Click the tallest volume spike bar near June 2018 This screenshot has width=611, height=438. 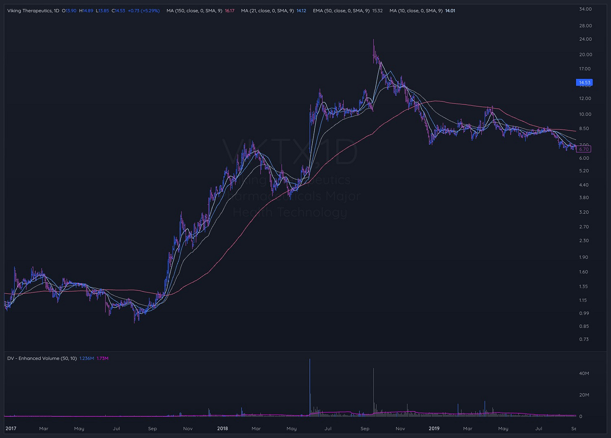(310, 387)
